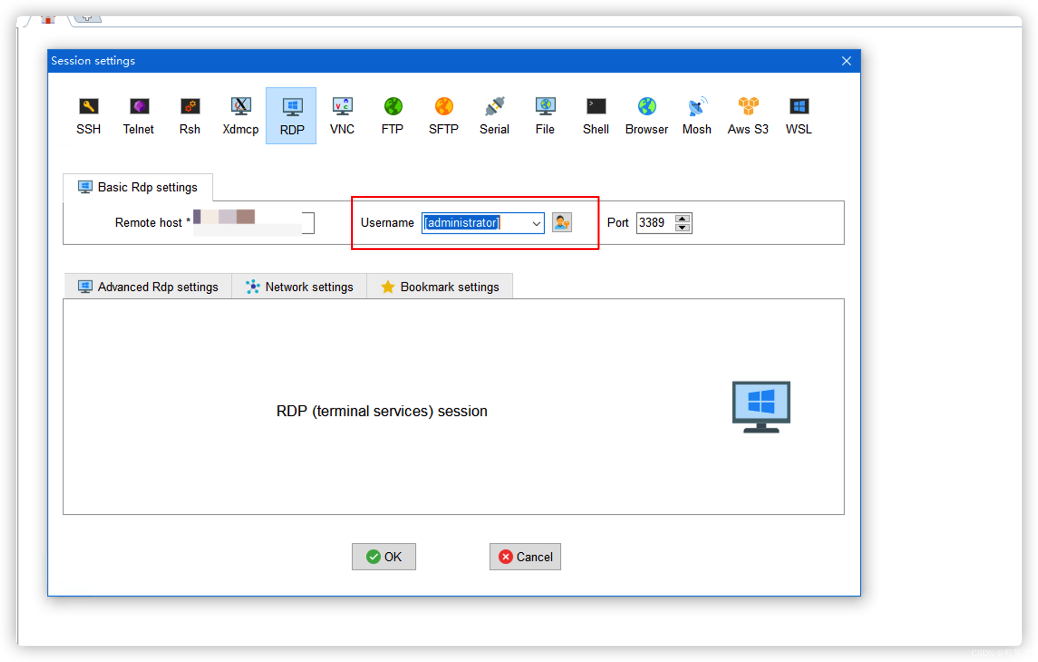This screenshot has width=1038, height=662.
Task: Switch to the Advanced Rdp settings tab
Action: 148,286
